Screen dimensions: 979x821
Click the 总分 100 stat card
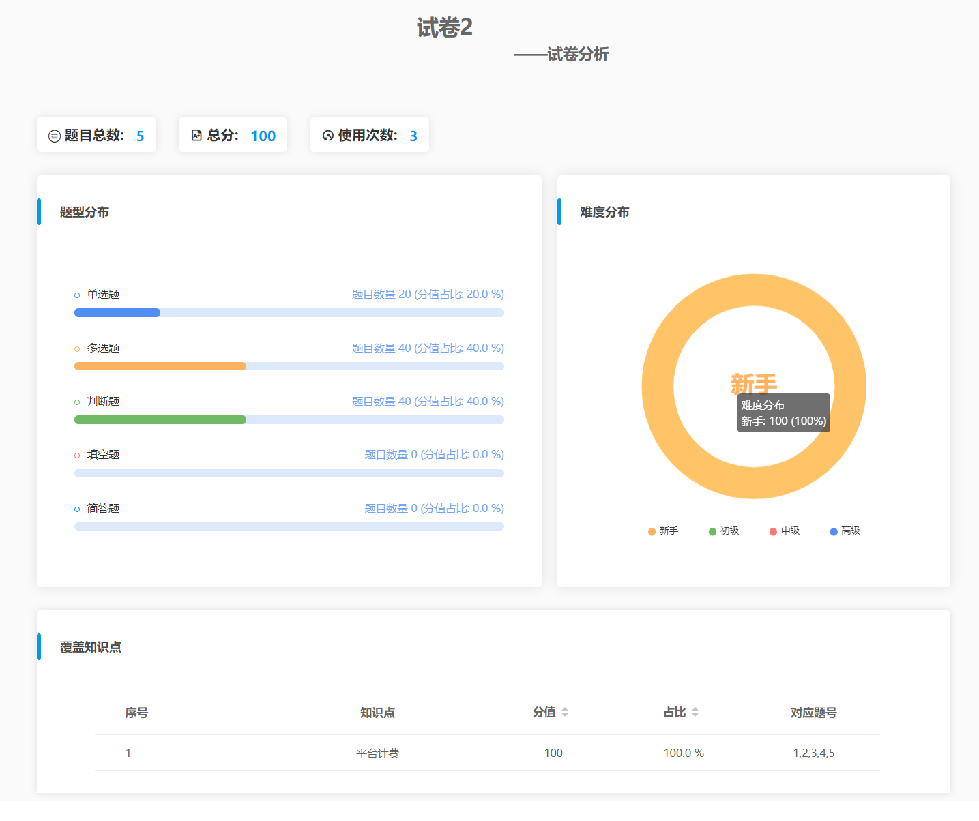click(233, 135)
